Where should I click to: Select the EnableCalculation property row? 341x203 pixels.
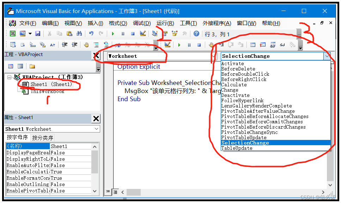[x=49, y=172]
